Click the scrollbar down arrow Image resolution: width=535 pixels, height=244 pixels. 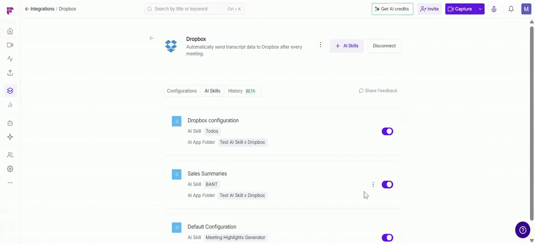coord(532,241)
